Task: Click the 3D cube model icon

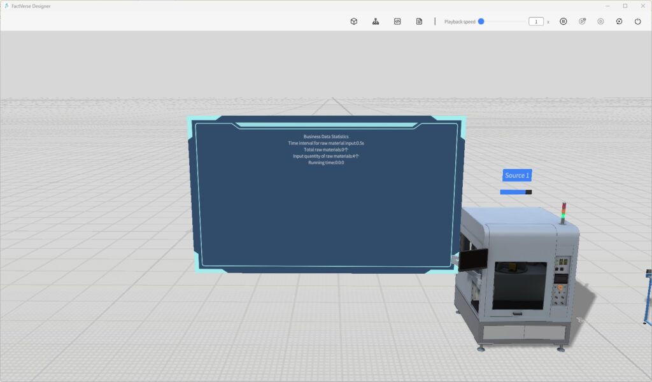Action: click(x=354, y=22)
